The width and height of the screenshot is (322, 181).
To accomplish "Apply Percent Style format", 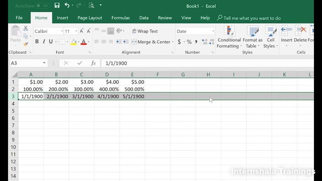I will (x=189, y=42).
